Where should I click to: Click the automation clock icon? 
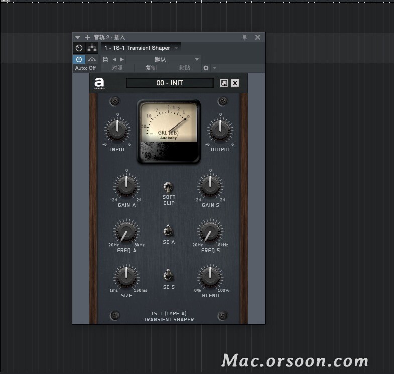point(79,48)
